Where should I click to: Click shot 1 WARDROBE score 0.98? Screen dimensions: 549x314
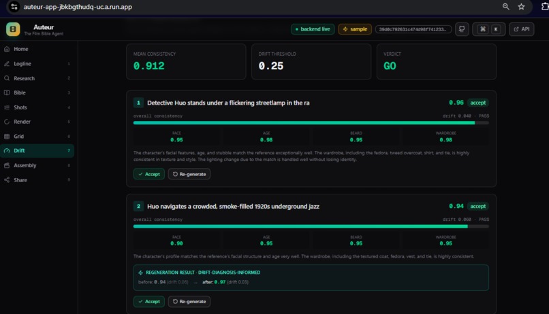pos(445,140)
